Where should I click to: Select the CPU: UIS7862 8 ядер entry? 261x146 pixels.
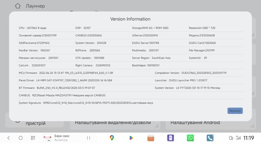tap(33, 28)
